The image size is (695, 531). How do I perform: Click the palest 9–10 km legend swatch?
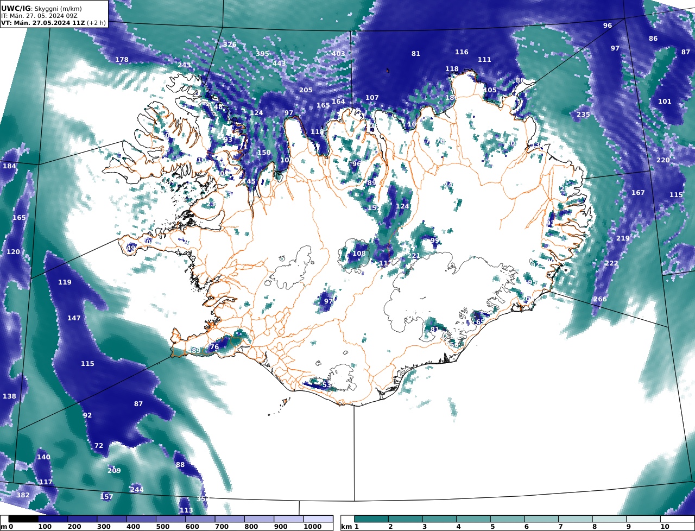(x=643, y=519)
